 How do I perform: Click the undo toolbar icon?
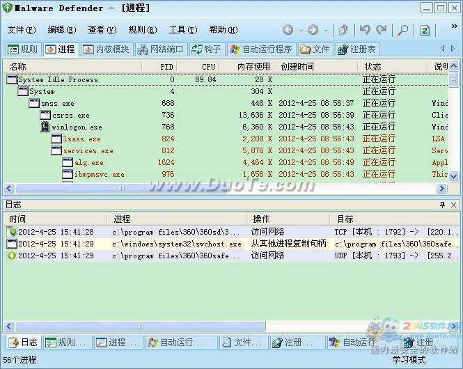(x=366, y=30)
